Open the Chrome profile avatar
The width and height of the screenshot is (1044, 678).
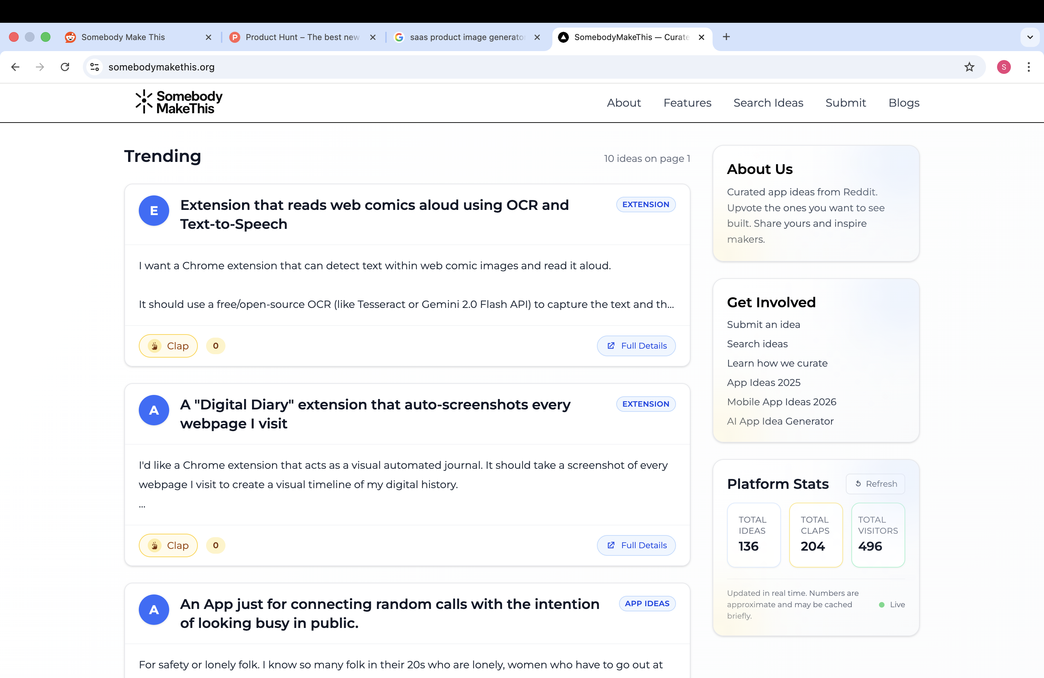[1004, 67]
